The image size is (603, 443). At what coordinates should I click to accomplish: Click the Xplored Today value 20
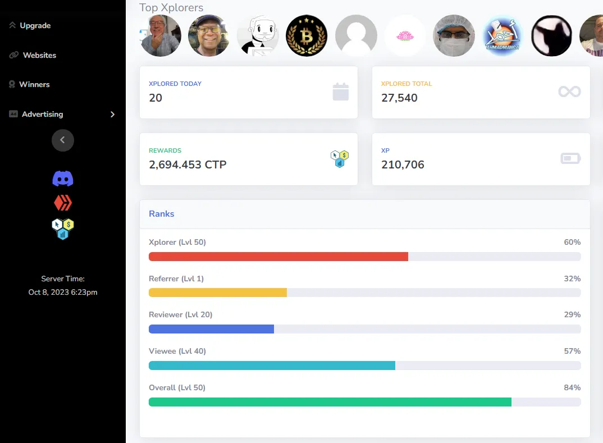click(x=156, y=98)
